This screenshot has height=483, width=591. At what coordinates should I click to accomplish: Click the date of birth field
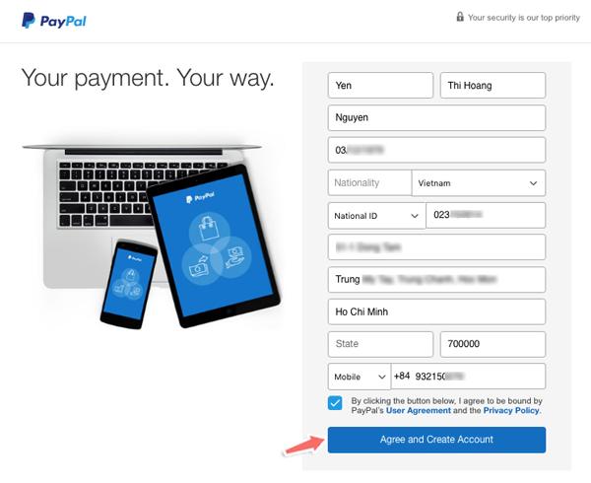pos(436,150)
